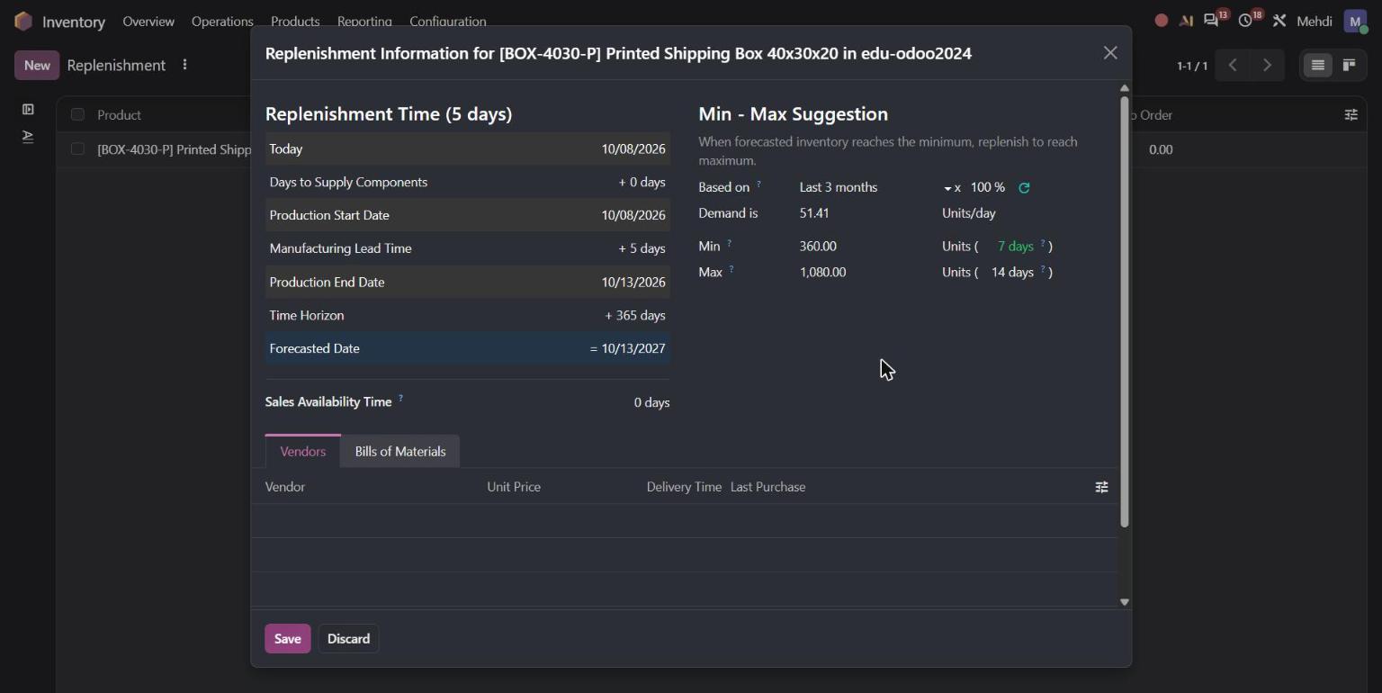
Task: Open the Configuration menu
Action: (448, 21)
